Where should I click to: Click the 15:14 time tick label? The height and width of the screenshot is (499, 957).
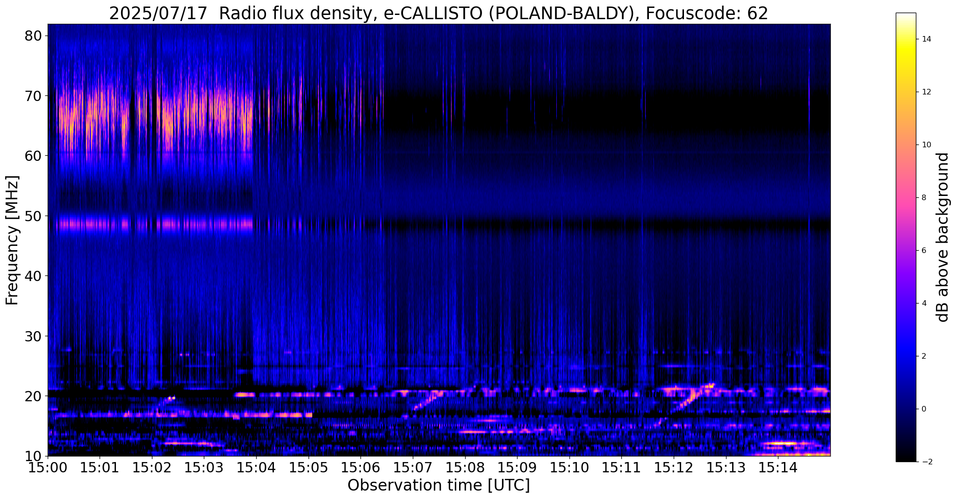778,468
